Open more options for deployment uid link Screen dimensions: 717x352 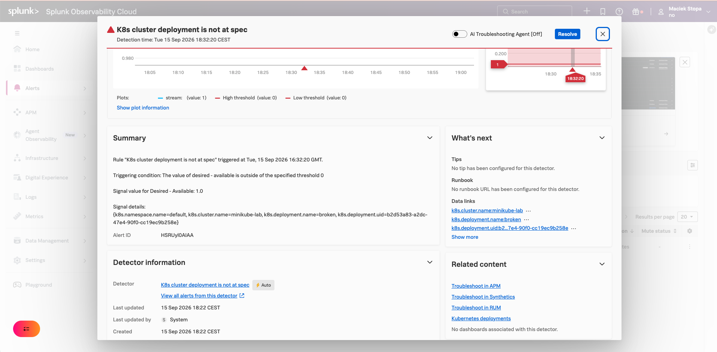(574, 228)
